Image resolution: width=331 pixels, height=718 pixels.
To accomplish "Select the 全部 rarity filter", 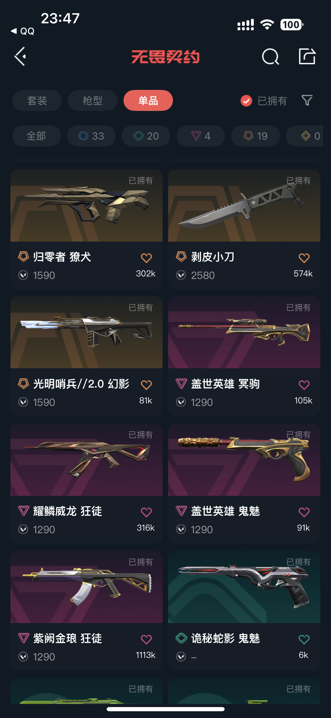I will [36, 136].
